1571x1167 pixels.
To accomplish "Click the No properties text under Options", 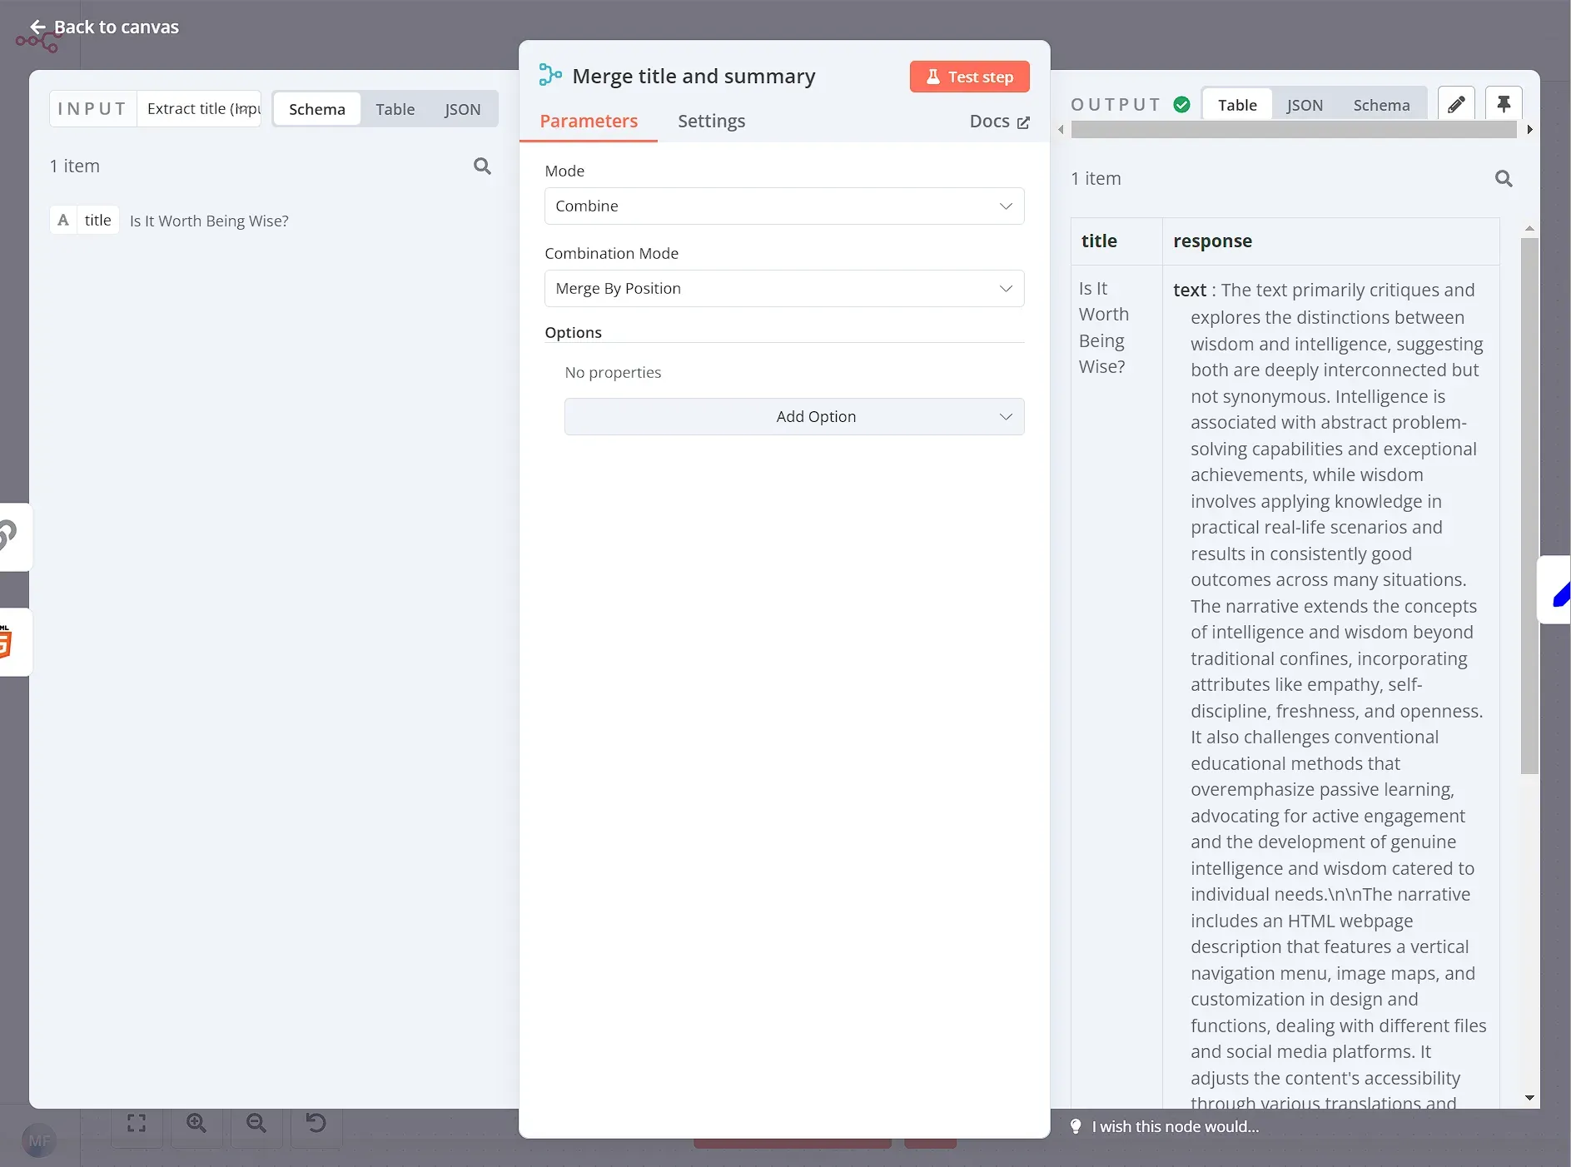I will [613, 372].
